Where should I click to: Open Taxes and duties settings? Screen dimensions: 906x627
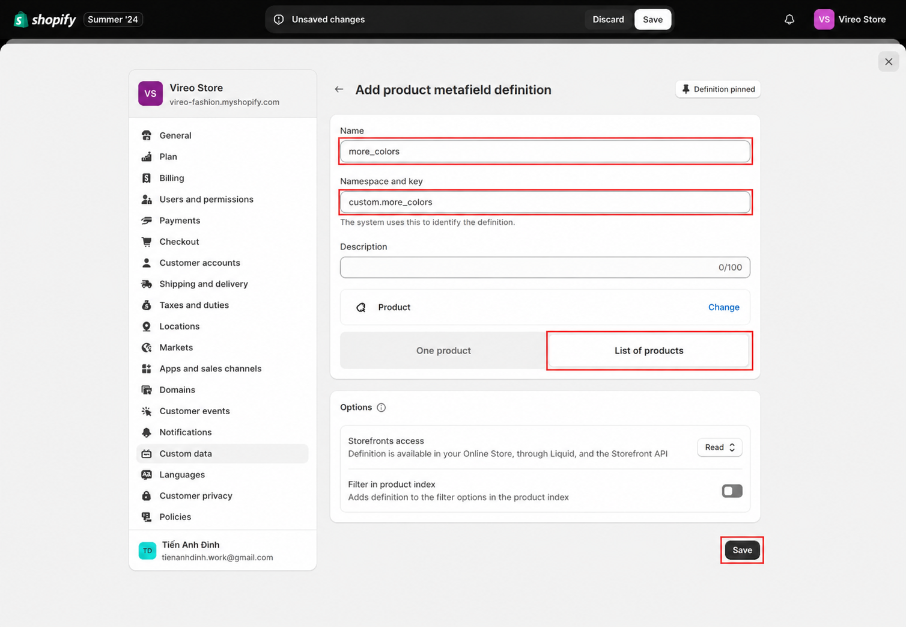(222, 305)
